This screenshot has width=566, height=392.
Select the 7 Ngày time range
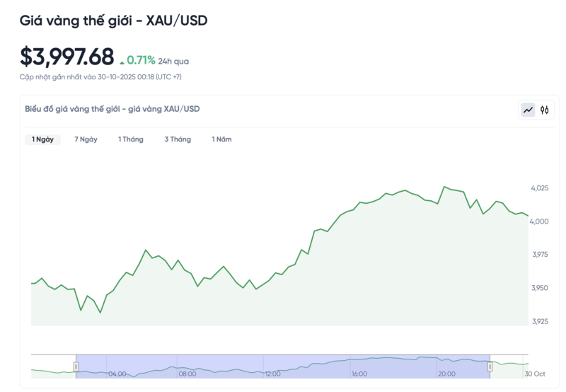(x=86, y=139)
